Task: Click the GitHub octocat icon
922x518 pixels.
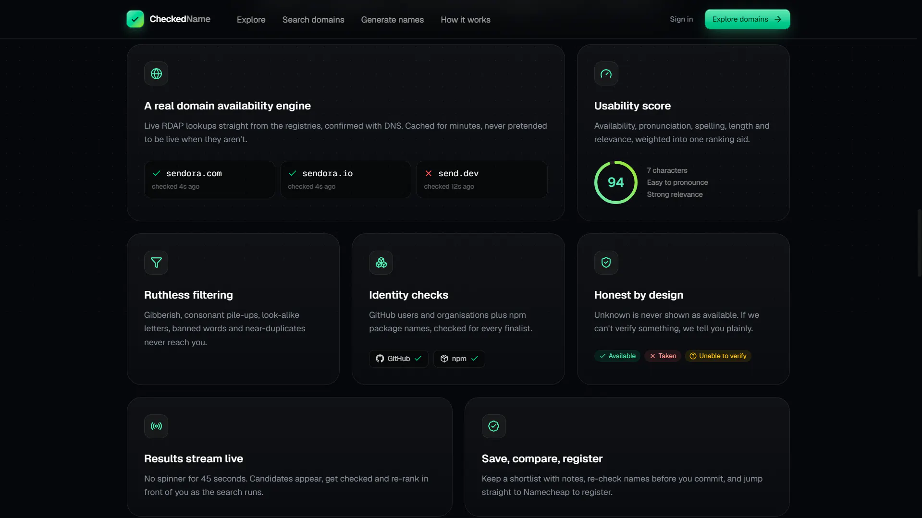Action: [x=380, y=359]
